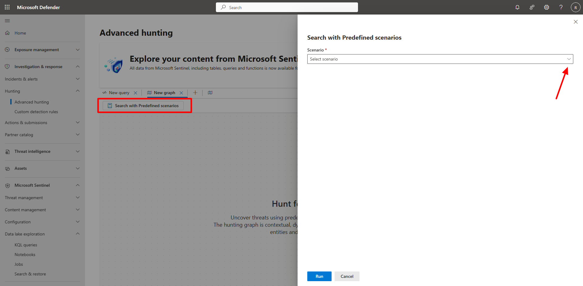This screenshot has height=286, width=583.
Task: Open Advanced hunting in sidebar
Action: [x=32, y=102]
